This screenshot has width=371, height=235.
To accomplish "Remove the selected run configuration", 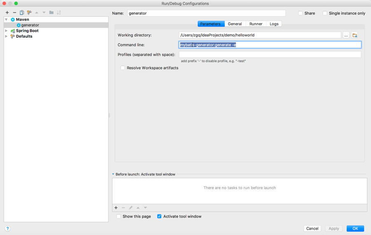I will click(14, 12).
